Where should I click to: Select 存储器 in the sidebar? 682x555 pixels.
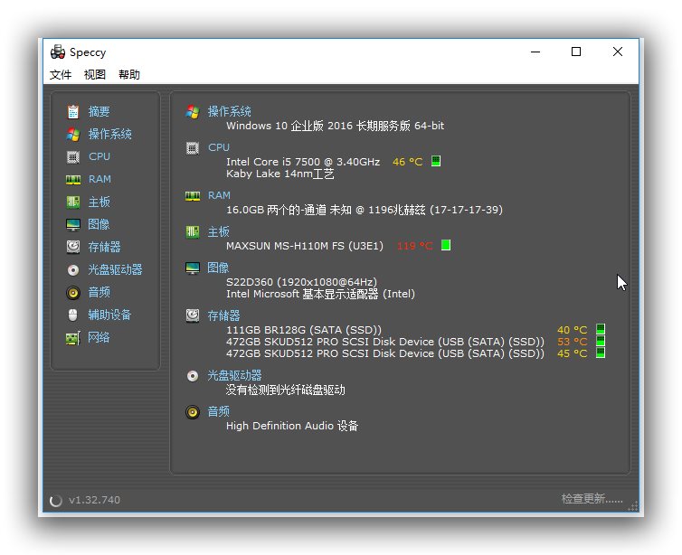(x=104, y=248)
